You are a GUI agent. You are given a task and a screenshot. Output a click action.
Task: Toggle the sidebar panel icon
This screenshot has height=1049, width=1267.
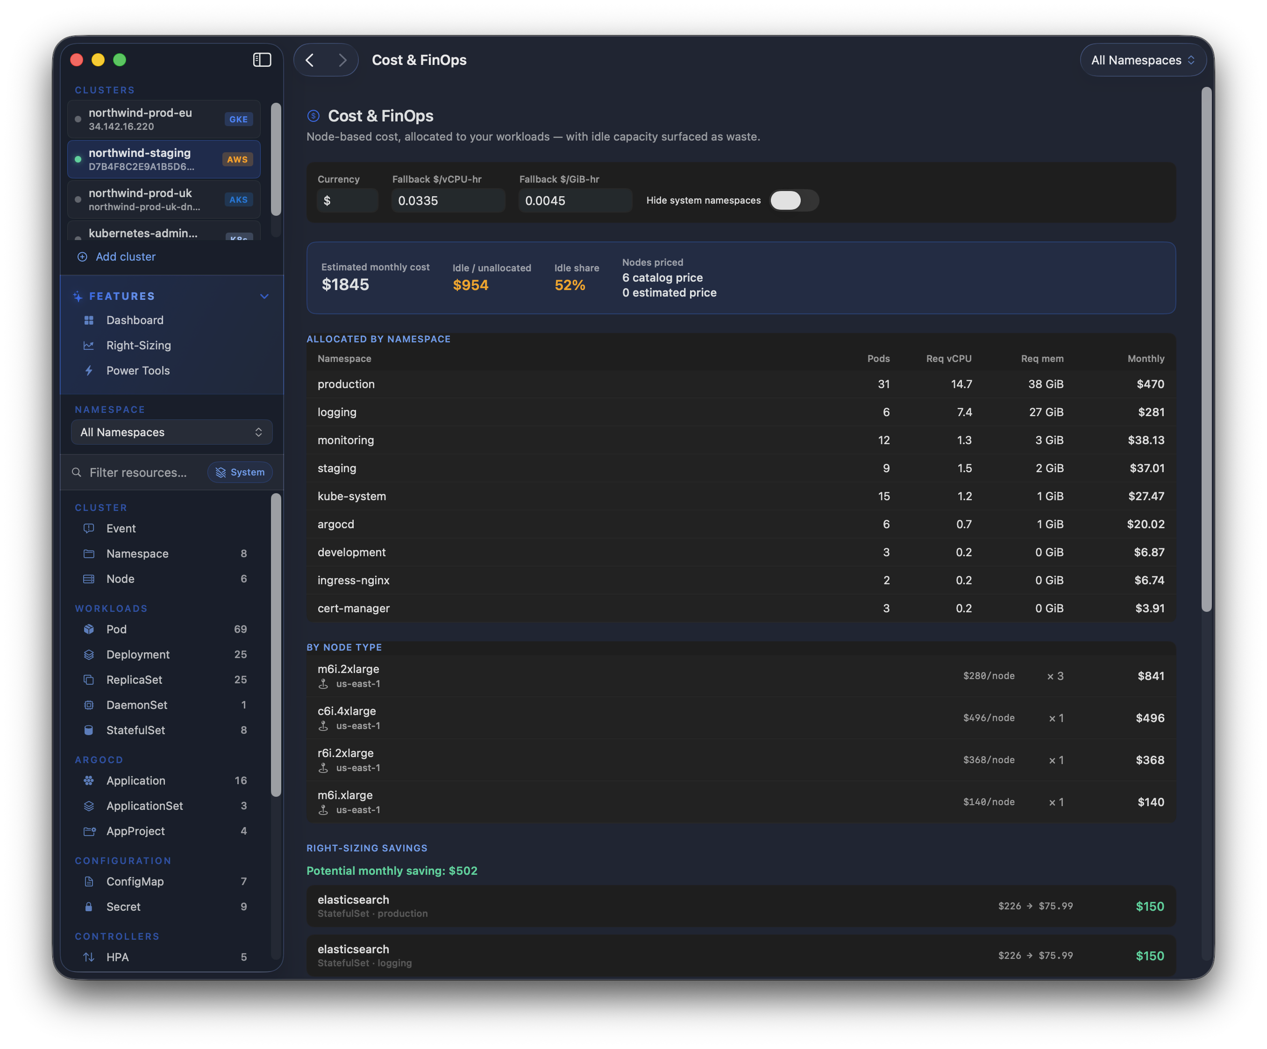(x=262, y=60)
